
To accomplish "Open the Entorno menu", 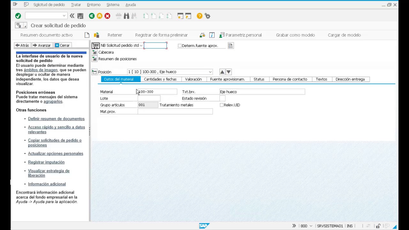I will pyautogui.click(x=94, y=5).
